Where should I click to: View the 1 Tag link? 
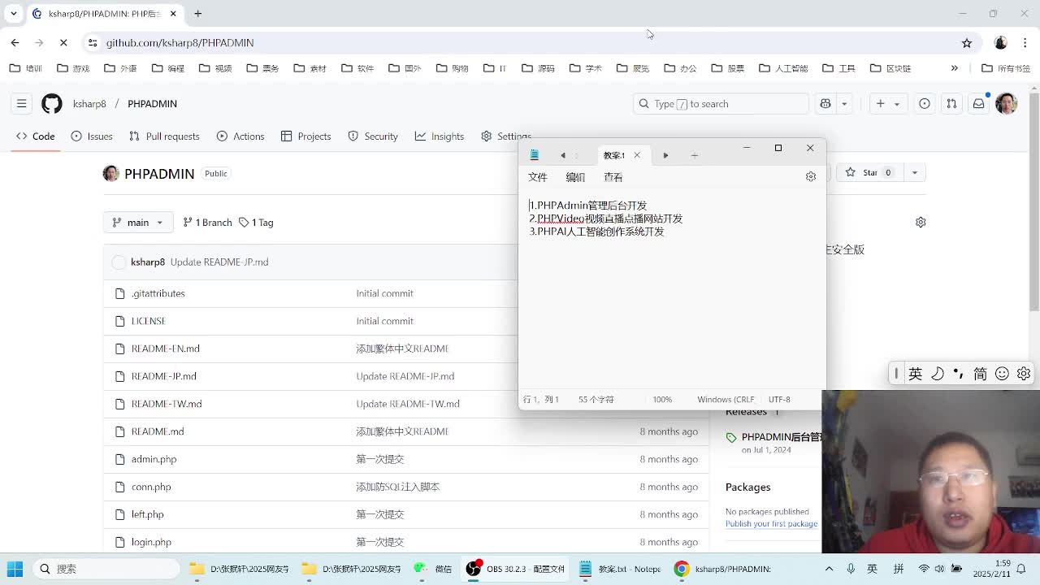(x=256, y=222)
